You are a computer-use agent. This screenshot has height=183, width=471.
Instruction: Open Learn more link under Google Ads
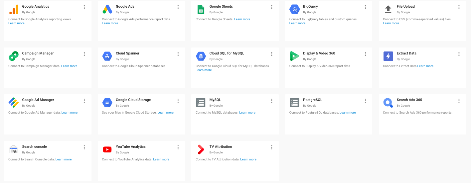[x=110, y=23]
